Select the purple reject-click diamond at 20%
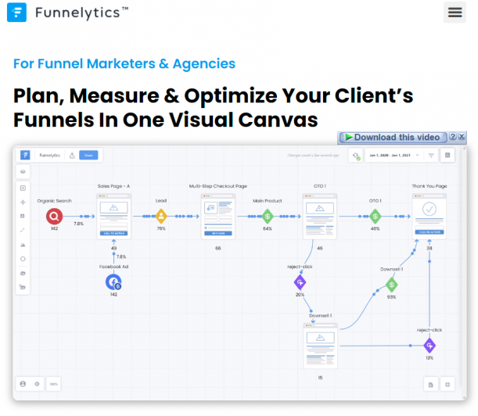Viewport: 478px width, 416px height. (x=300, y=282)
